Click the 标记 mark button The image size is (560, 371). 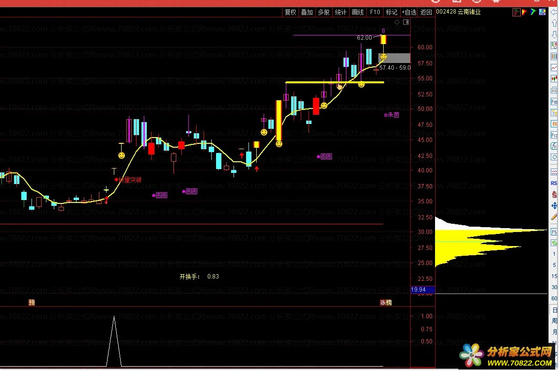[391, 12]
